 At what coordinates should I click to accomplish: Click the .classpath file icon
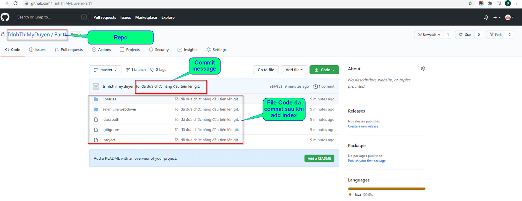(x=96, y=120)
